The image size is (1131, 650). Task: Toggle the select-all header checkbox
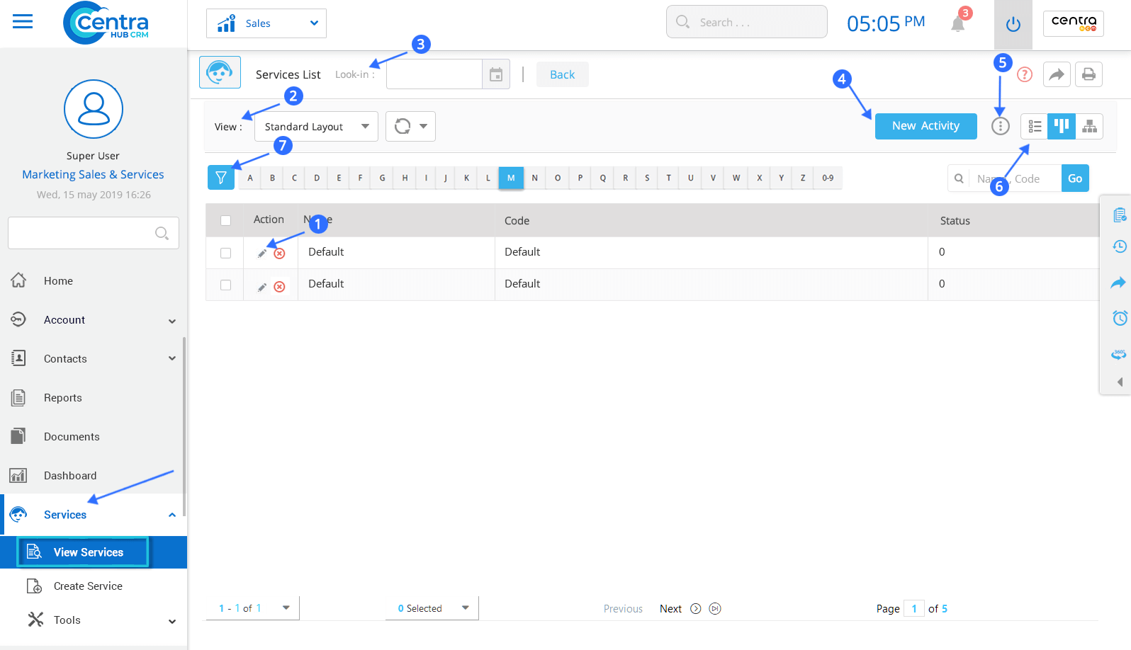point(225,220)
